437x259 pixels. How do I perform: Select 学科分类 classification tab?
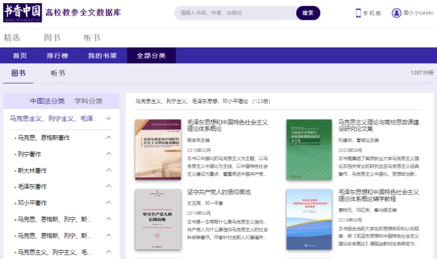(x=88, y=101)
